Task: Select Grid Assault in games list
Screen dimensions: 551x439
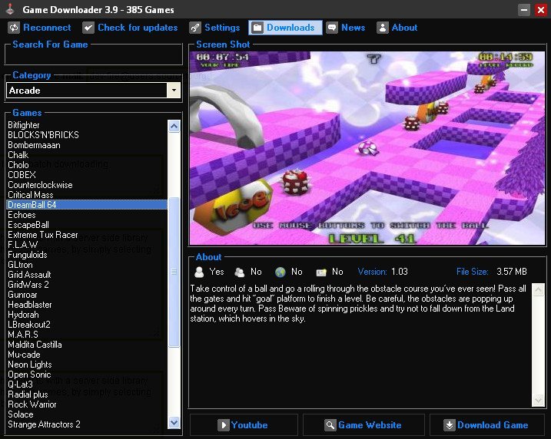Action: point(87,275)
